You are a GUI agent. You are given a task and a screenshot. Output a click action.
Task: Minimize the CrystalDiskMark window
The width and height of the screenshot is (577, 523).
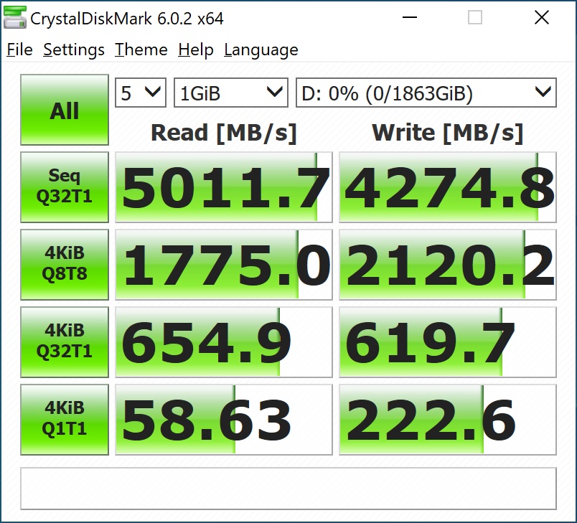(410, 17)
